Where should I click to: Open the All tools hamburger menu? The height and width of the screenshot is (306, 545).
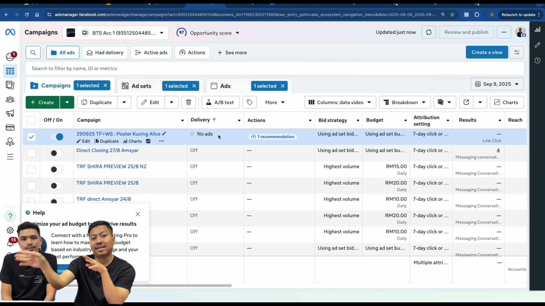click(10, 157)
